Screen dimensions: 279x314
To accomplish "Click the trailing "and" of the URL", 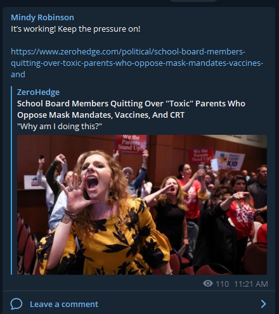I will click(18, 75).
